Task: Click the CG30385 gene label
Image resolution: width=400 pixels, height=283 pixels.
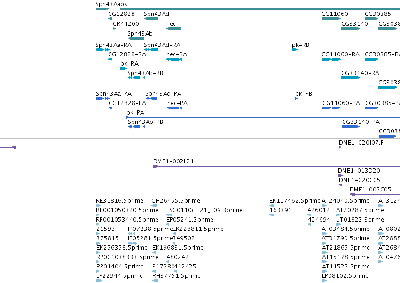Action: click(378, 14)
